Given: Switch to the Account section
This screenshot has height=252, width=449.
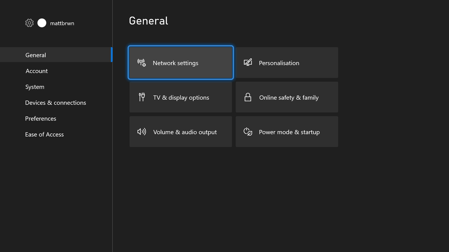Looking at the screenshot, I should point(36,71).
